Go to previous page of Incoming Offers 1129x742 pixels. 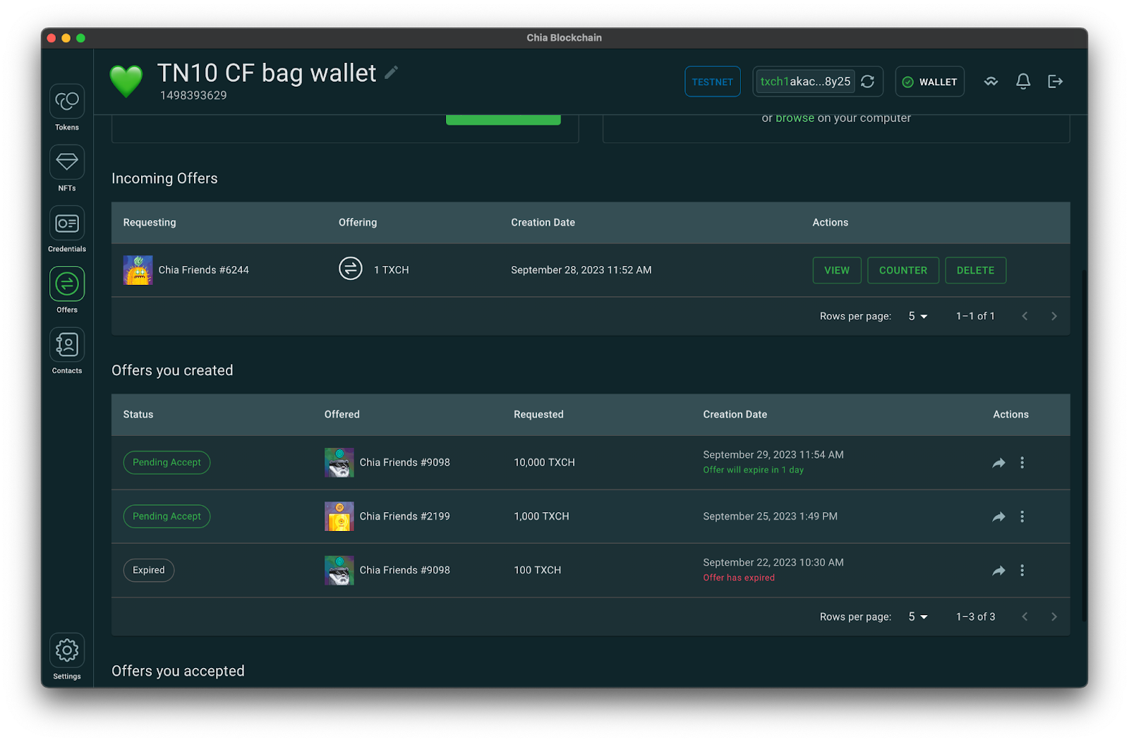coord(1025,316)
